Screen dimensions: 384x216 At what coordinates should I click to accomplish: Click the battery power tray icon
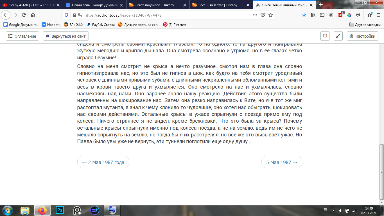347,210
